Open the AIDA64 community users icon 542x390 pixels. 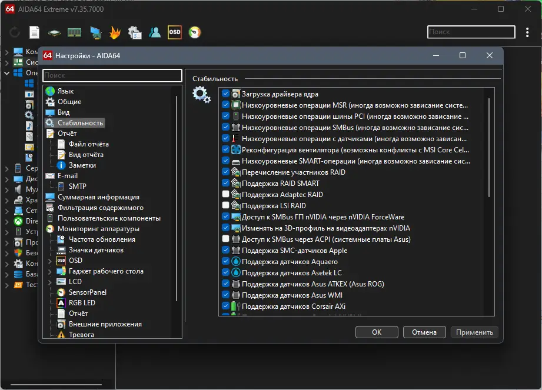click(x=155, y=32)
